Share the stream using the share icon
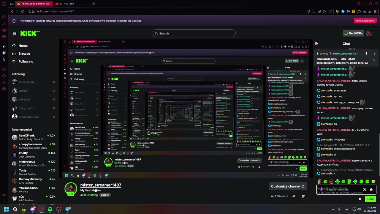 (294, 196)
